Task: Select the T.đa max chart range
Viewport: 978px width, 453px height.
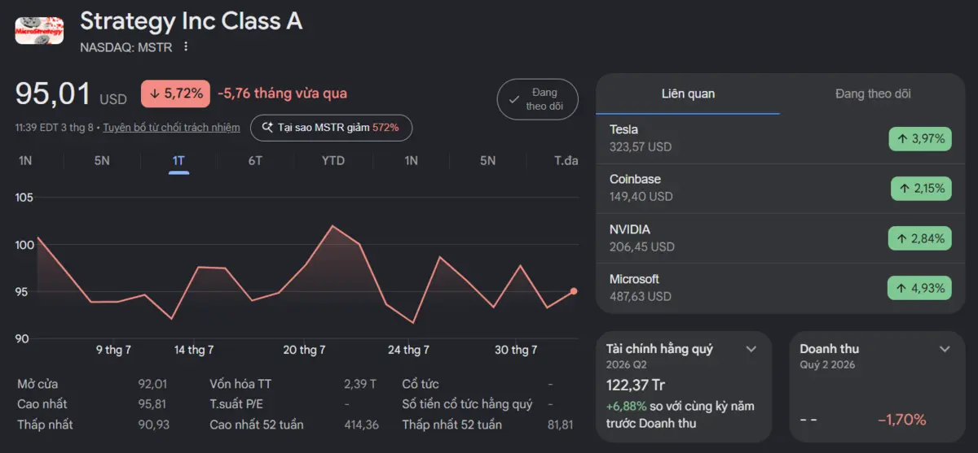Action: tap(566, 160)
